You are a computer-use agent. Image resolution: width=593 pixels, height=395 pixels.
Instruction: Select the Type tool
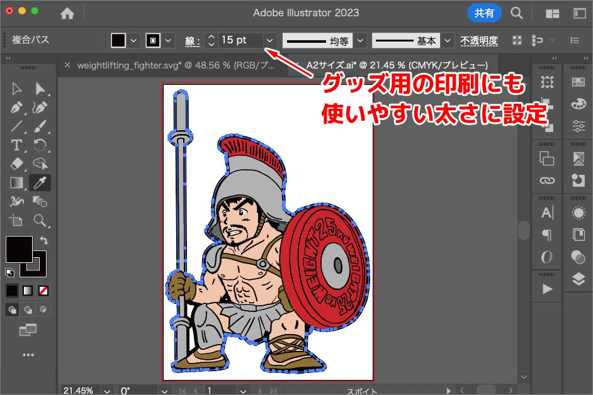click(17, 146)
